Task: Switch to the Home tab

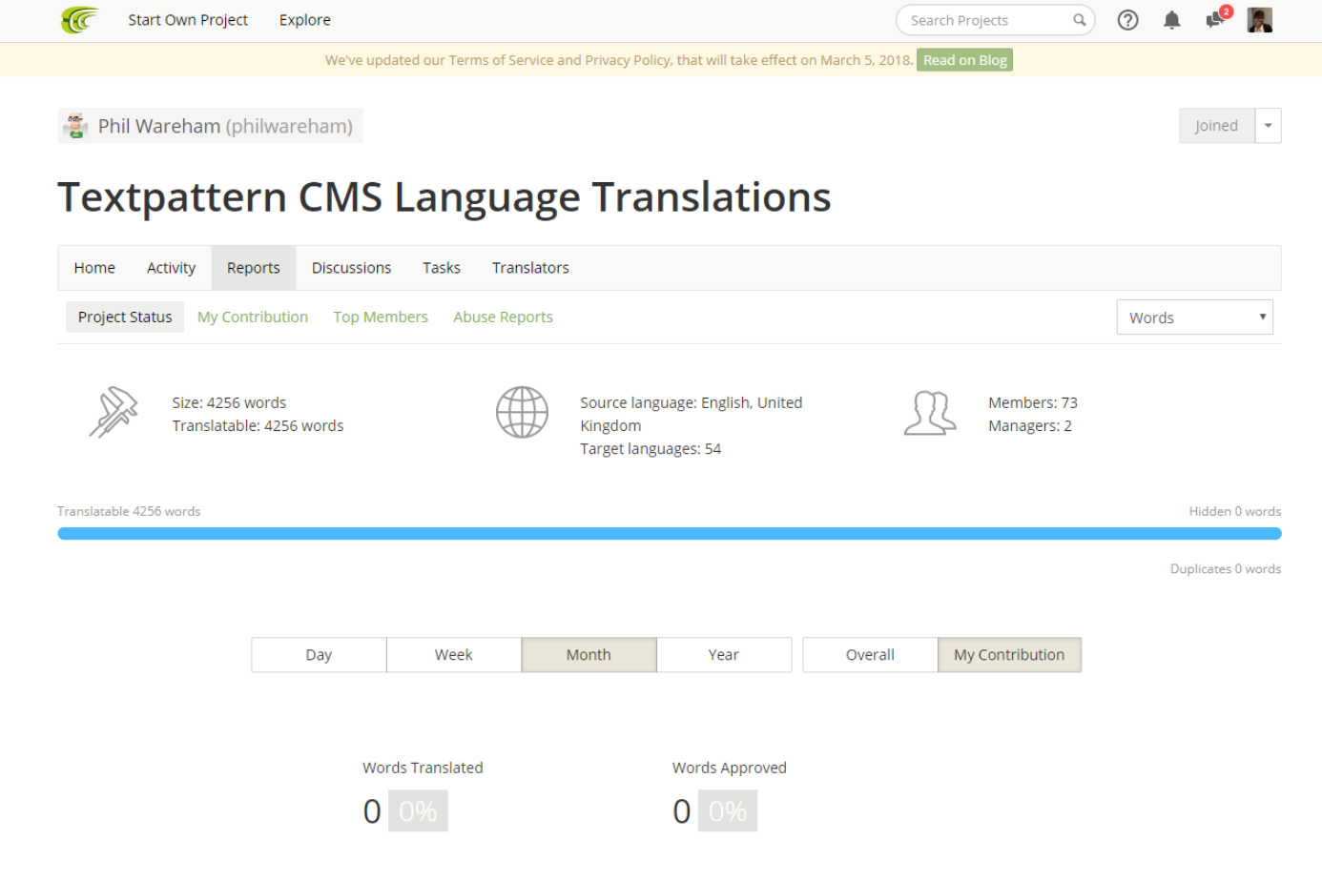Action: coord(94,268)
